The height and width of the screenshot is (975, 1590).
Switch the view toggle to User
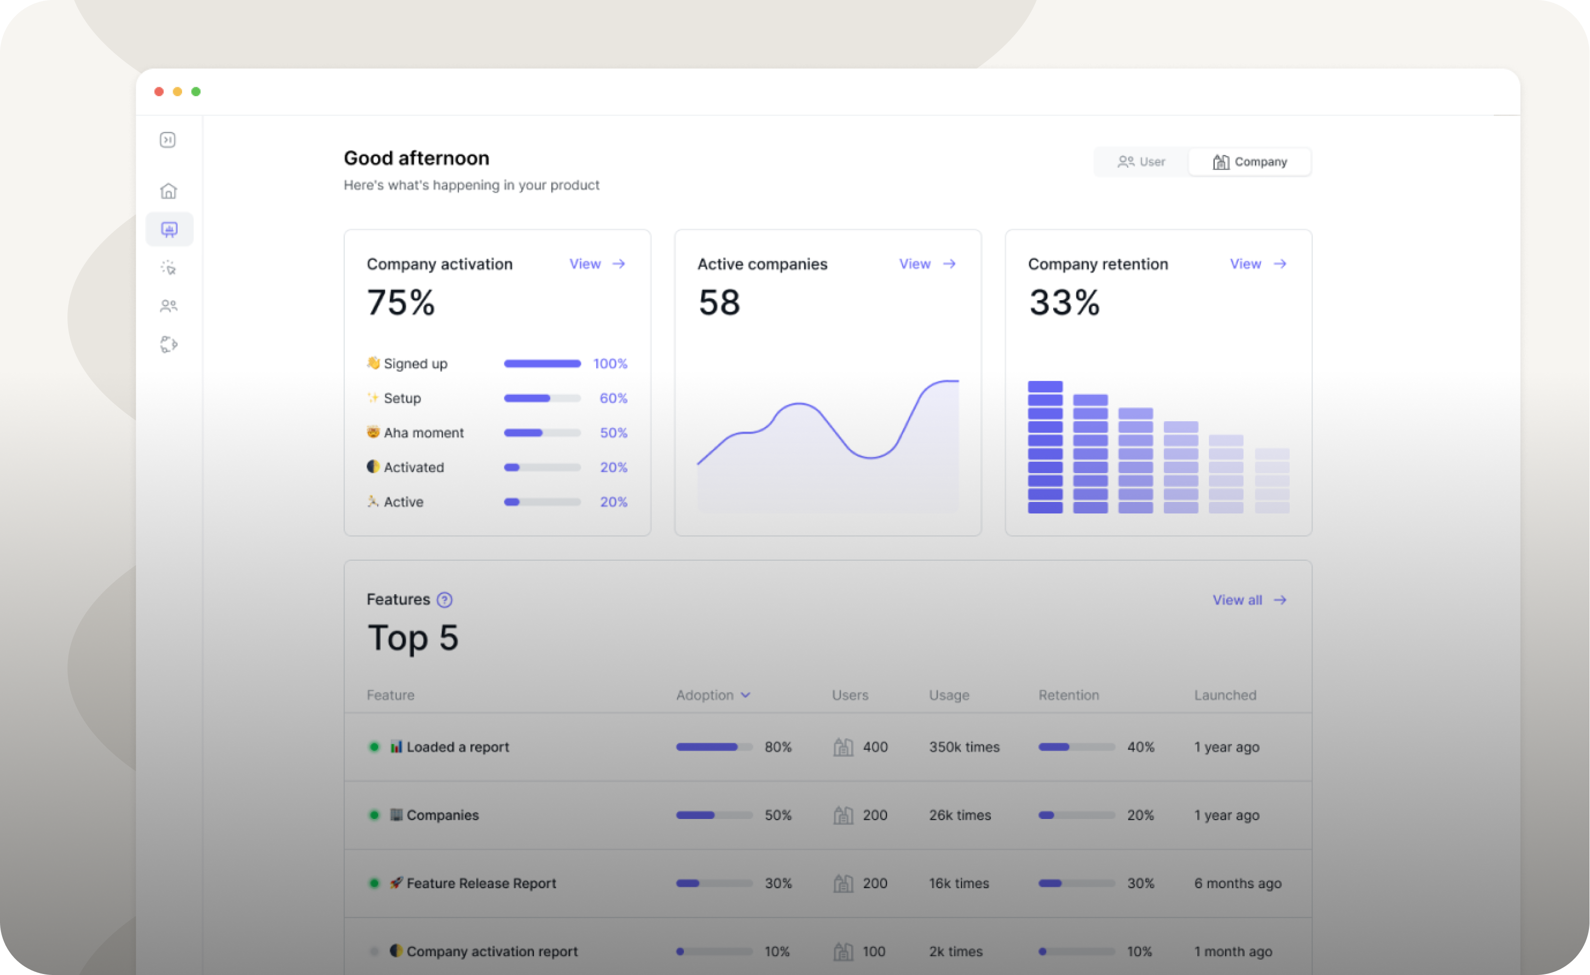point(1141,162)
